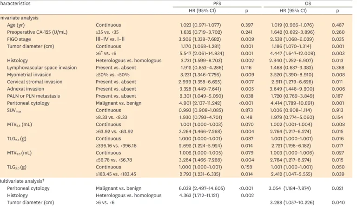Click 'Preoperative CA-125 (U/mL)' label
357x206 pixels.
click(37, 32)
